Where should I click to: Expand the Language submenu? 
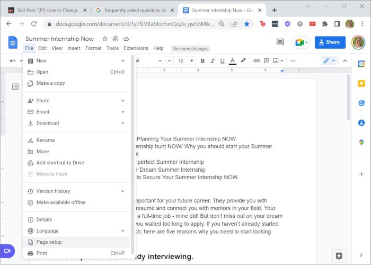[x=76, y=231]
